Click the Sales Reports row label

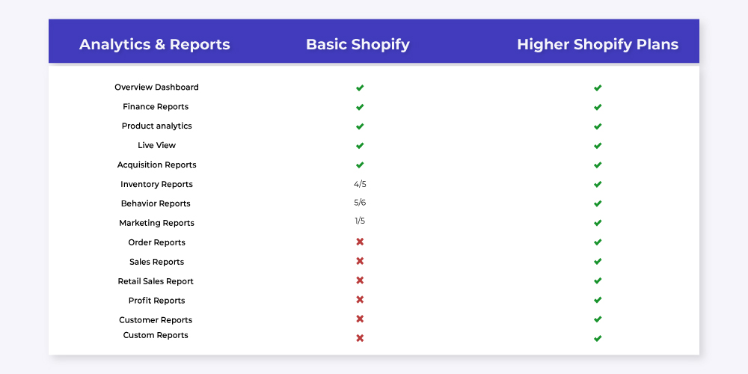tap(156, 262)
